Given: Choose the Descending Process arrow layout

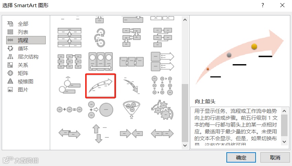Looking at the screenshot, I should [132, 85].
